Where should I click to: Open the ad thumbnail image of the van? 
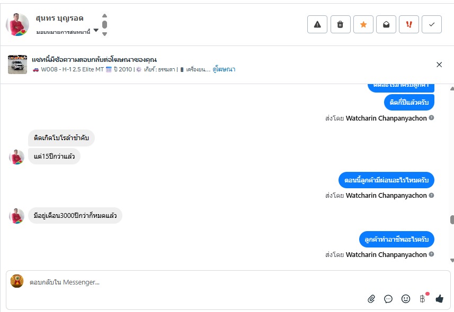point(17,65)
